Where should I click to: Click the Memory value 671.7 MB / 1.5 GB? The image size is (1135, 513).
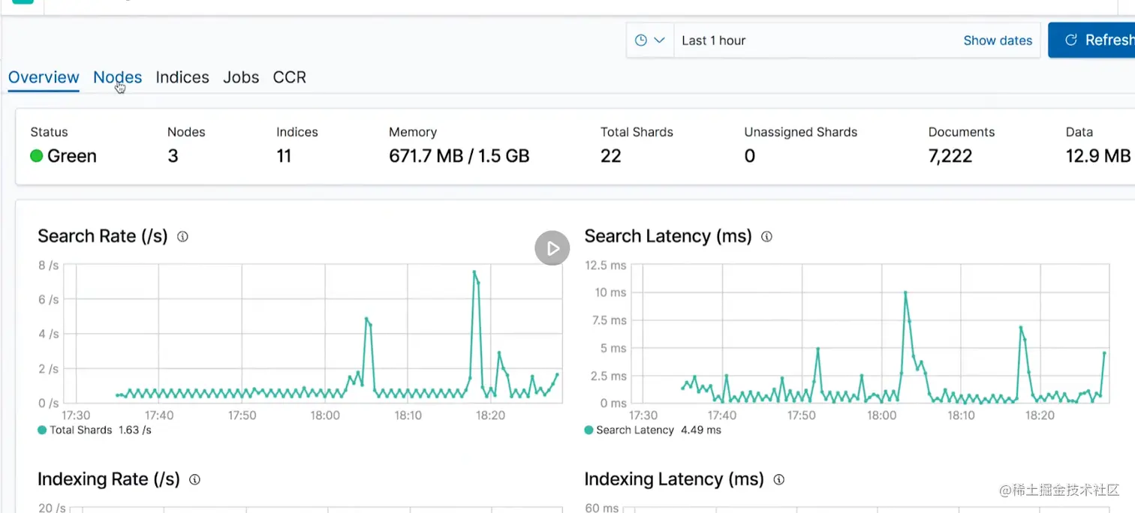click(459, 156)
